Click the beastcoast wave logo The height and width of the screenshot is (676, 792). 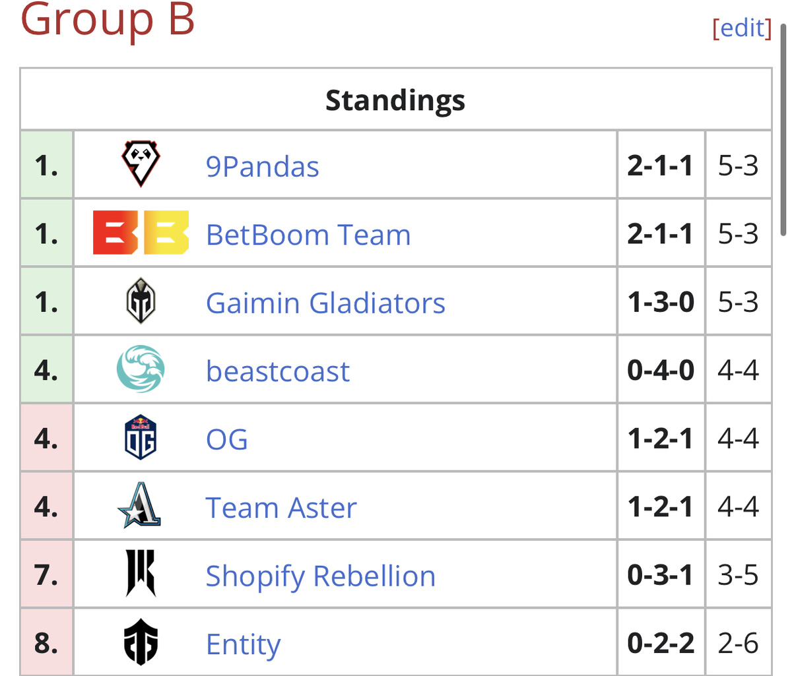(141, 369)
